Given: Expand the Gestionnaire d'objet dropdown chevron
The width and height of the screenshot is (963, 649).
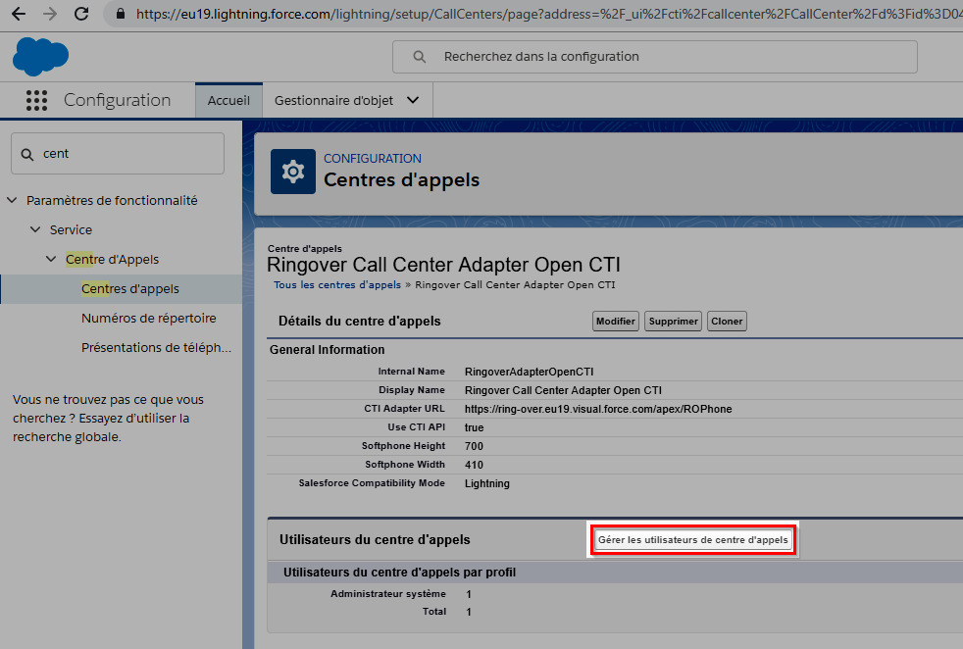Looking at the screenshot, I should pyautogui.click(x=413, y=100).
